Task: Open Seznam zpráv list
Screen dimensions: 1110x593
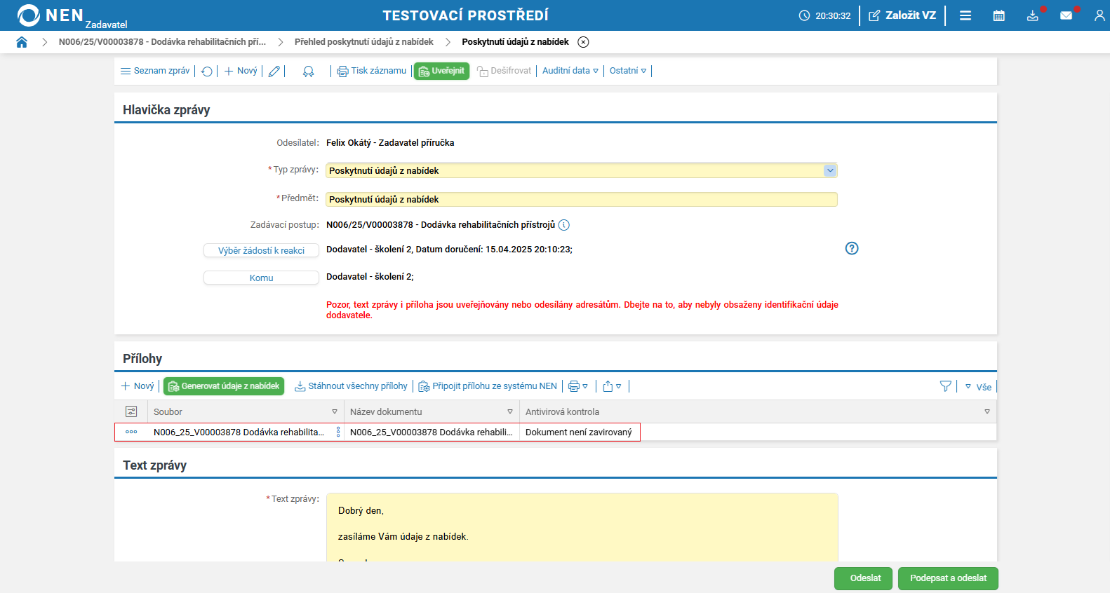Action: tap(155, 71)
